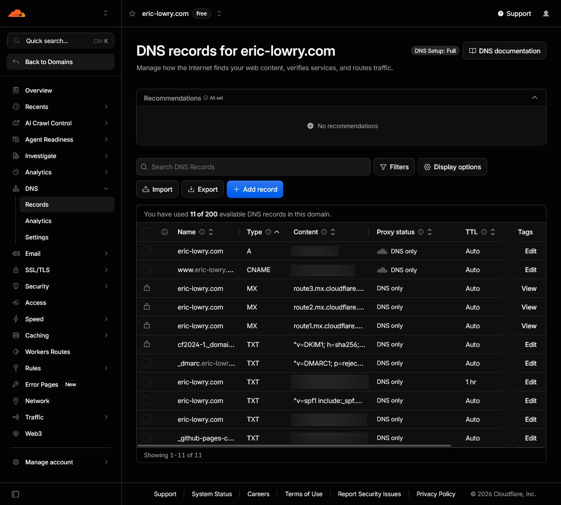Open the Privacy Policy footer link
The image size is (561, 505).
tap(436, 494)
